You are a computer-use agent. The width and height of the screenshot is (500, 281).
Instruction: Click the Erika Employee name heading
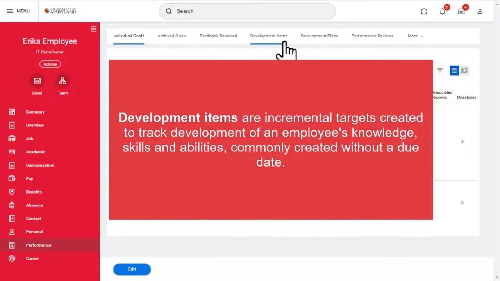tap(50, 41)
